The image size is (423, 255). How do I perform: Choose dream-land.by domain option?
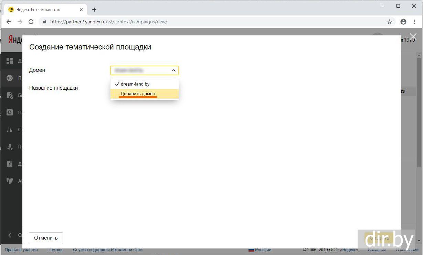coord(145,84)
